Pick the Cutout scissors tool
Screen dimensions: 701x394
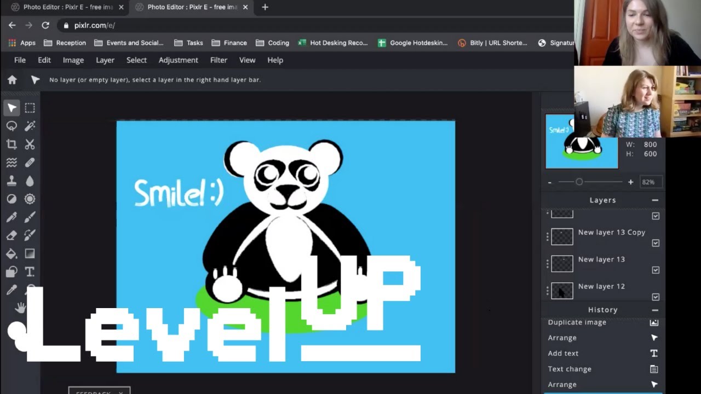coord(30,144)
